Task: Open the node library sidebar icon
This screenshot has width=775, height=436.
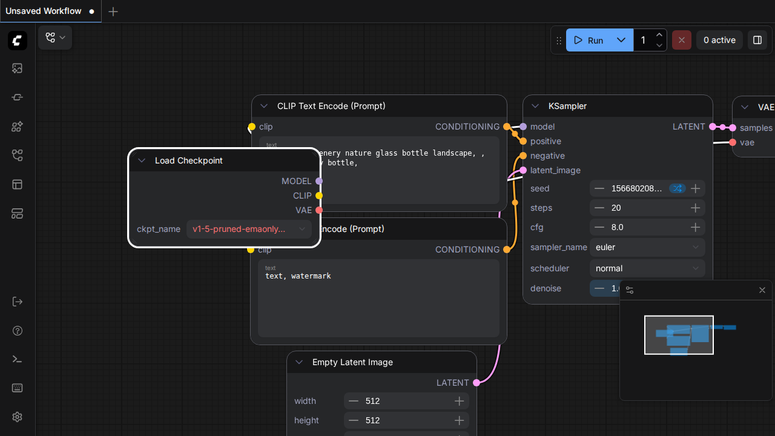Action: click(x=17, y=97)
